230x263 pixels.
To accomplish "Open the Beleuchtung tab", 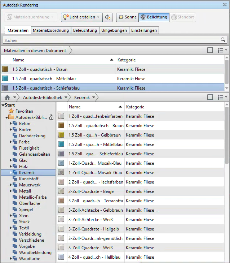I will tap(85, 30).
